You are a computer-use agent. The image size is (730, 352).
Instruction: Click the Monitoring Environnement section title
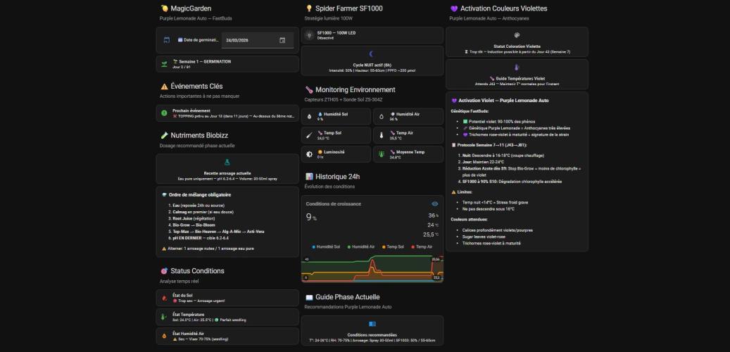coord(355,90)
